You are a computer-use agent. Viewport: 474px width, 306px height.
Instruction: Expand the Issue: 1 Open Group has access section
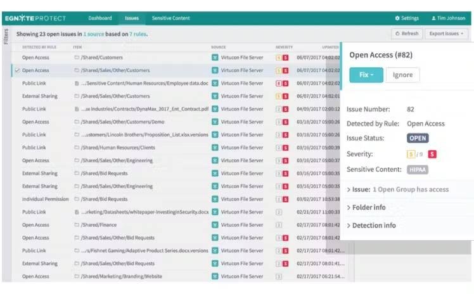tap(398, 189)
